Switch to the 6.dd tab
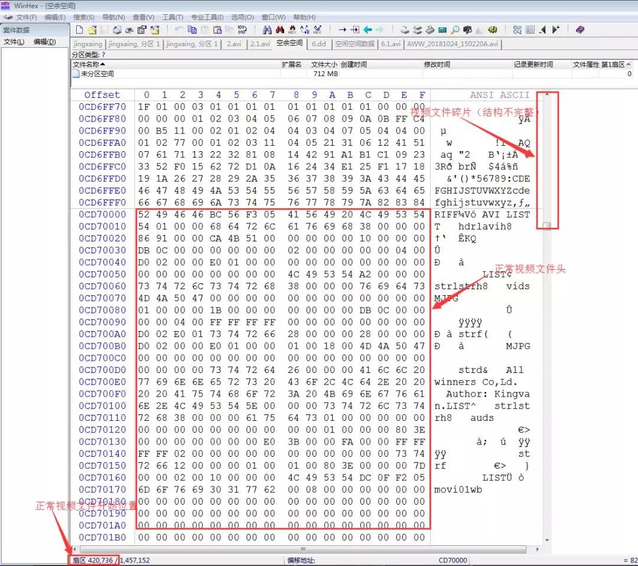 coord(319,44)
